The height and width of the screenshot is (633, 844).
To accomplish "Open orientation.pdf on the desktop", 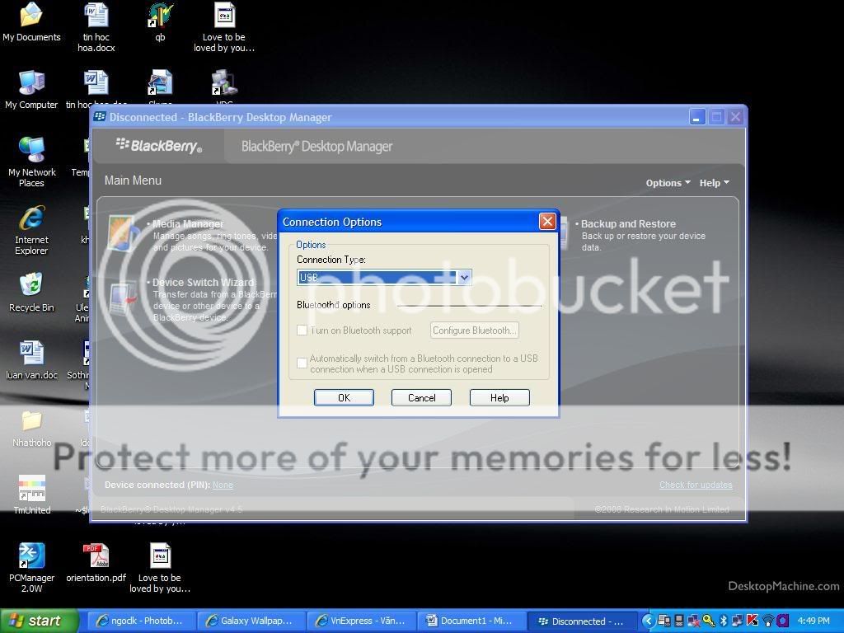I will [x=96, y=556].
